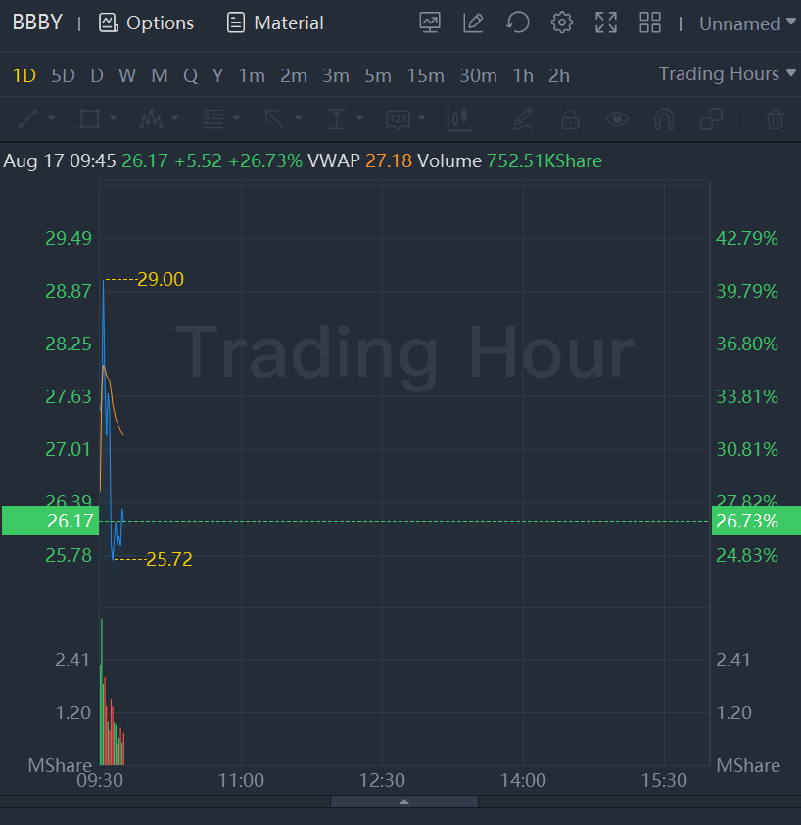801x825 pixels.
Task: Expand the line tool options arrow
Action: click(x=52, y=118)
